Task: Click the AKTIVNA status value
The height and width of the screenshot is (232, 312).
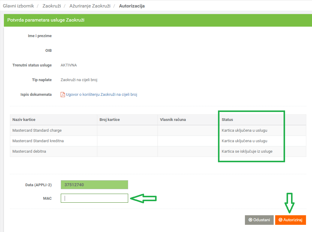Action: click(x=69, y=65)
